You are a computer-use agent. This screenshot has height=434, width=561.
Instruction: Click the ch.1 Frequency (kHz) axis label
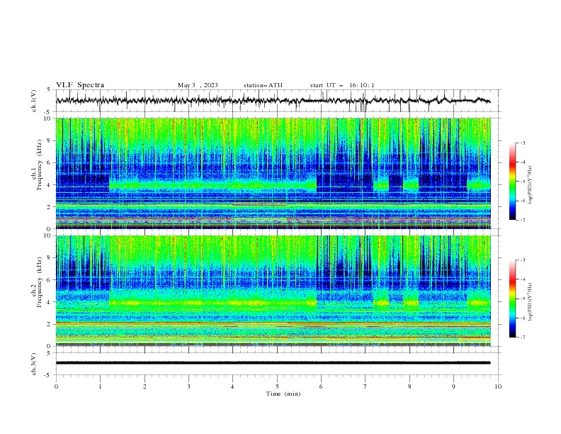click(x=37, y=165)
